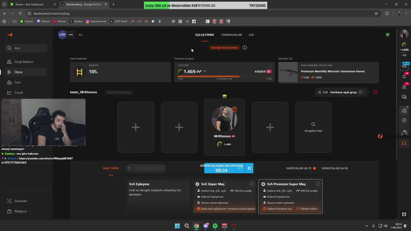Click MrKhonus player avatar
The width and height of the screenshot is (411, 231).
click(x=224, y=119)
